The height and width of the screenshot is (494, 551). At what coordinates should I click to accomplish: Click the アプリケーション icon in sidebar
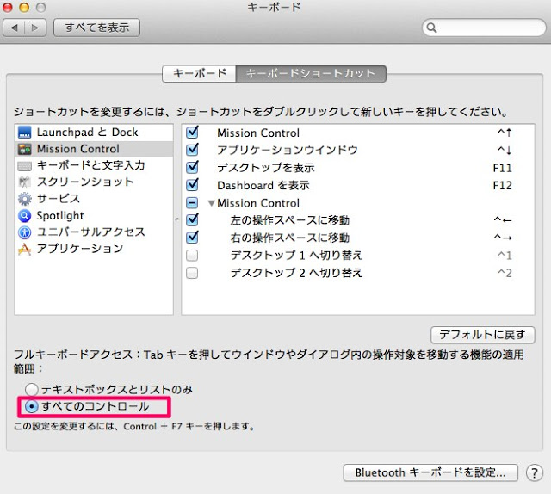coord(25,249)
